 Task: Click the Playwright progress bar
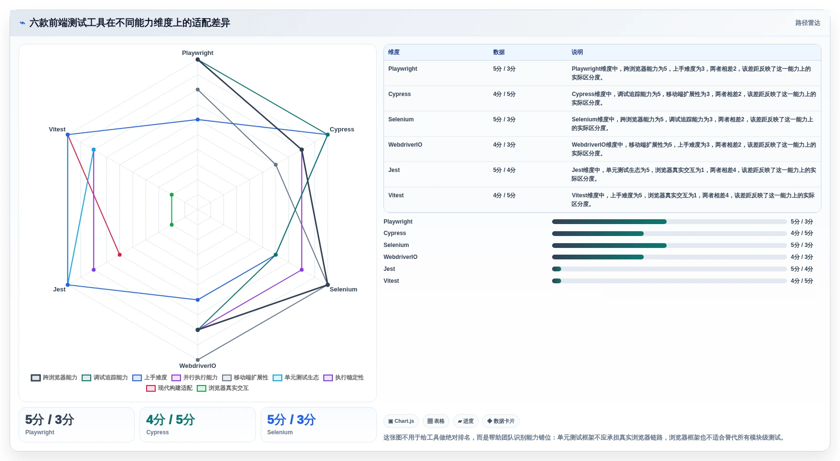coord(669,222)
